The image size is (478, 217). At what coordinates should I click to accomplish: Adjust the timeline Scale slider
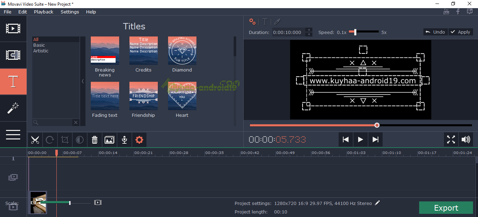tap(70, 203)
